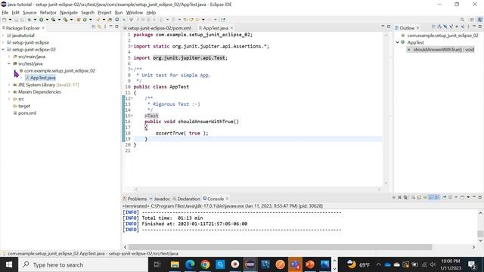Switch to the Declaration tab
The image size is (484, 272).
click(x=187, y=199)
